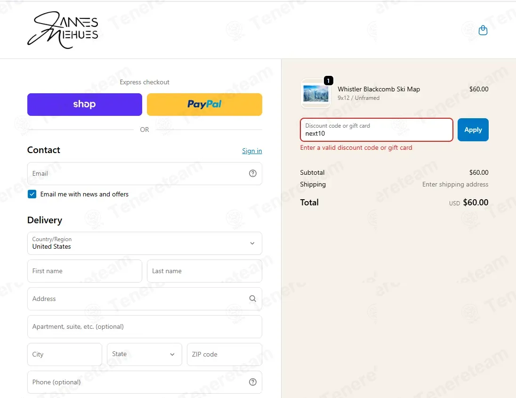Viewport: 516px width, 398px height.
Task: Apply the discount code
Action: (x=473, y=130)
